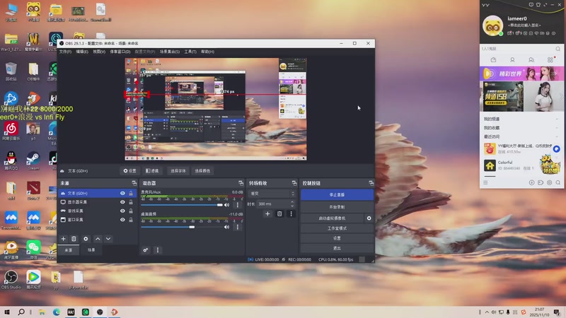Add a scene transition with the plus icon

[267, 214]
